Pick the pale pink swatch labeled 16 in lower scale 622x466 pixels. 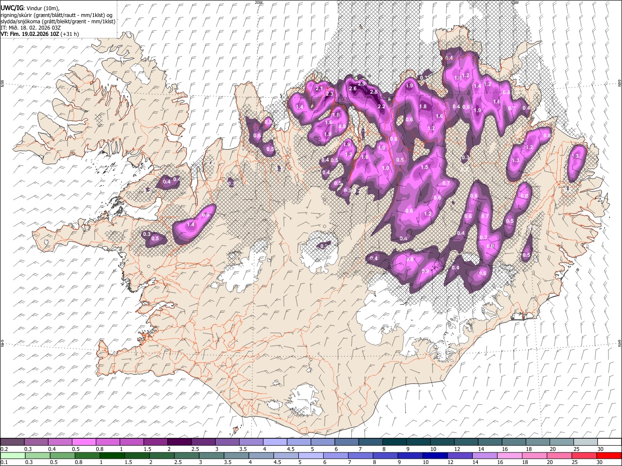509,455
